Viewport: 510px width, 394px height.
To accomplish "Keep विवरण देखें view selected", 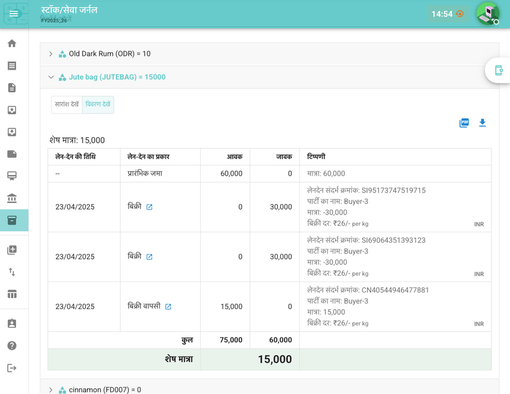I will [97, 104].
